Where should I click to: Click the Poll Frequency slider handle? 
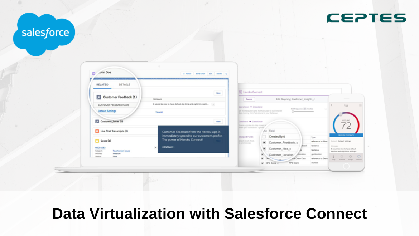(293, 112)
